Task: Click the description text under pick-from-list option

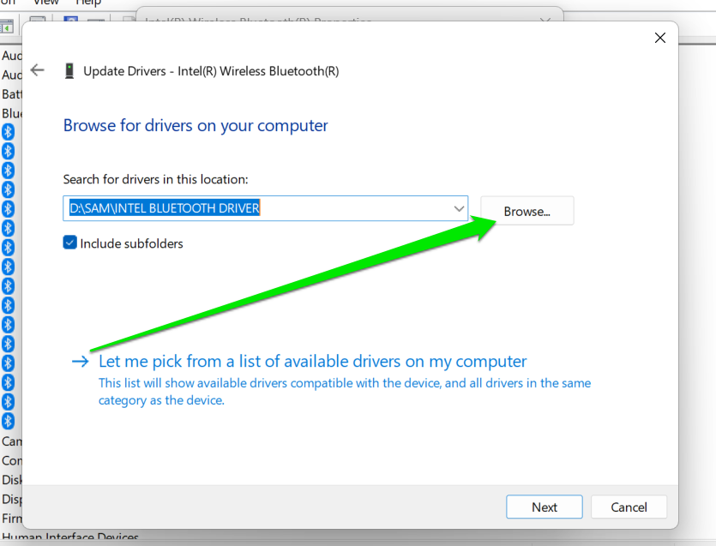Action: pyautogui.click(x=345, y=391)
